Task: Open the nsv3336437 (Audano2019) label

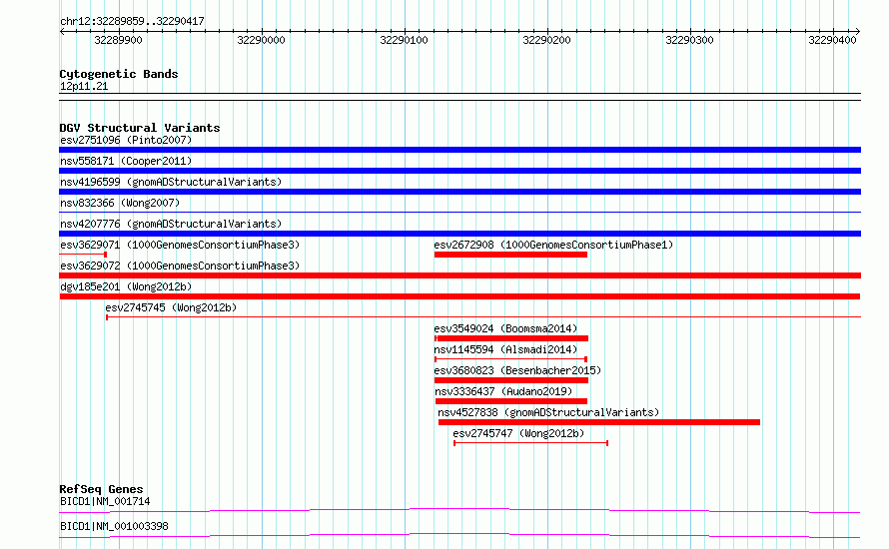Action: [x=503, y=391]
